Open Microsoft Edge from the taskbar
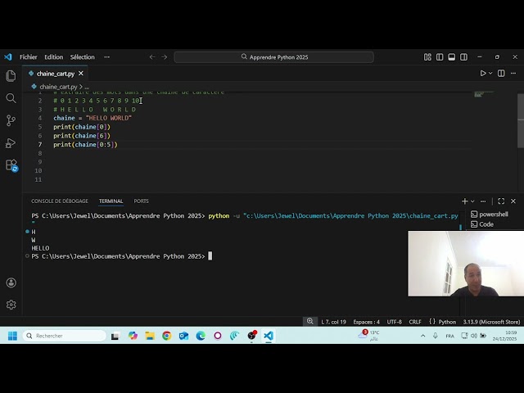Screen dimensions: 524x393 201,336
